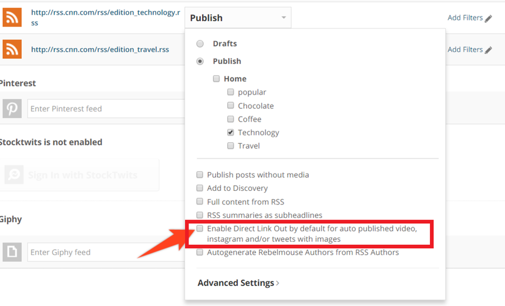The height and width of the screenshot is (306, 505).
Task: Click the Enter Pinterest feed field
Action: [x=106, y=109]
